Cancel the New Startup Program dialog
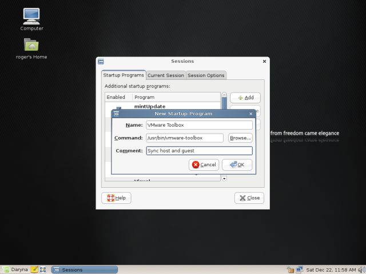 pos(204,165)
